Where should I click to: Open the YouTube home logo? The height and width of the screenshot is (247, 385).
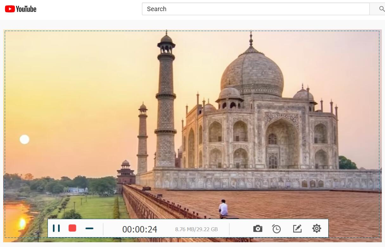21,9
